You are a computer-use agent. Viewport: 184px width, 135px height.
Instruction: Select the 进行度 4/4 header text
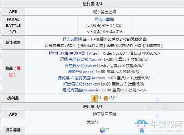tap(93, 107)
